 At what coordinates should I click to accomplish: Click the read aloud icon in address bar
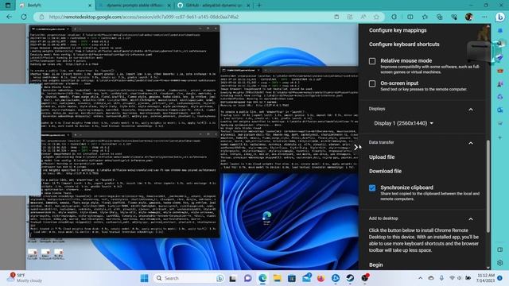click(363, 17)
